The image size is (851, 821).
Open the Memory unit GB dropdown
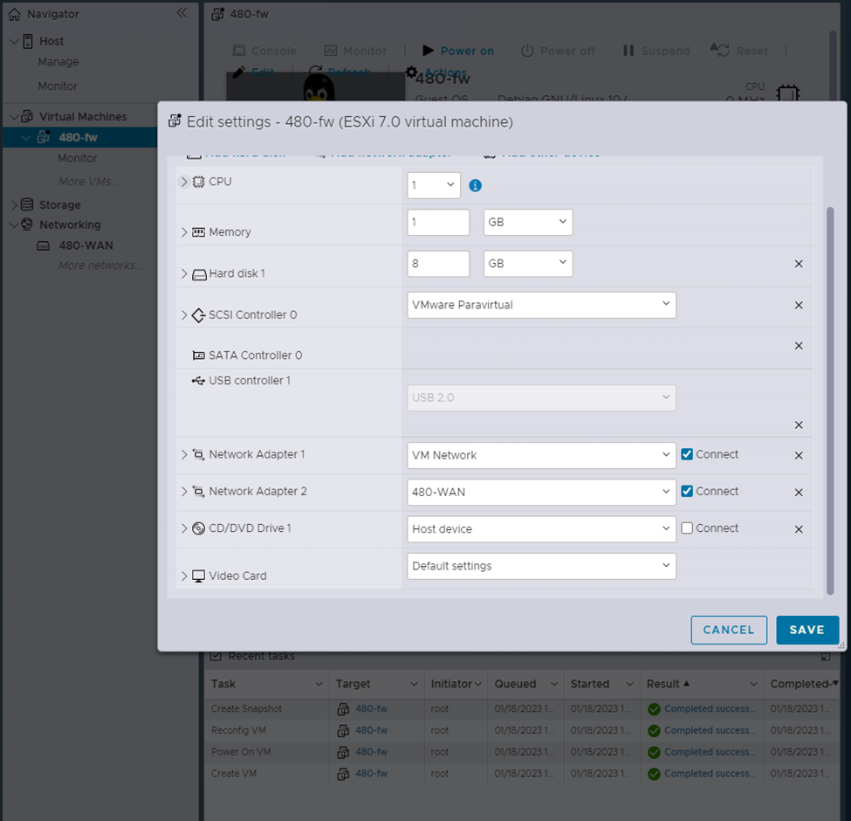pos(528,223)
